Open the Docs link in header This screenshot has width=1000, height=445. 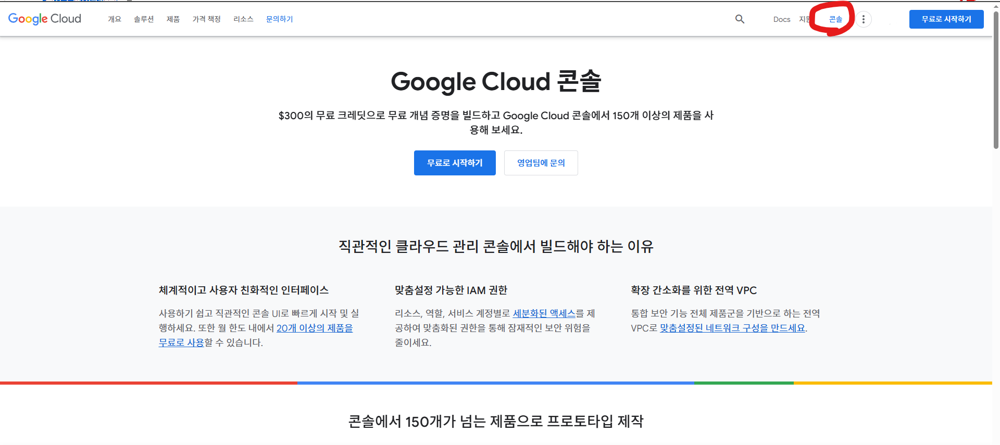[781, 19]
